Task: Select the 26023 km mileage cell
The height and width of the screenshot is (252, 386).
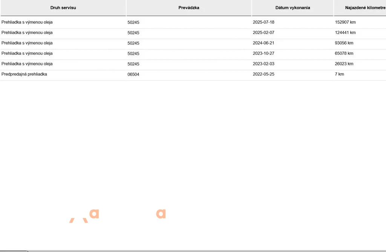Action: 344,64
